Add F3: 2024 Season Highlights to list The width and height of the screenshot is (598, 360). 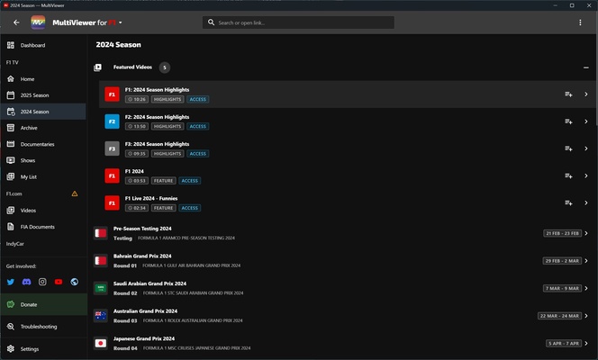(568, 148)
